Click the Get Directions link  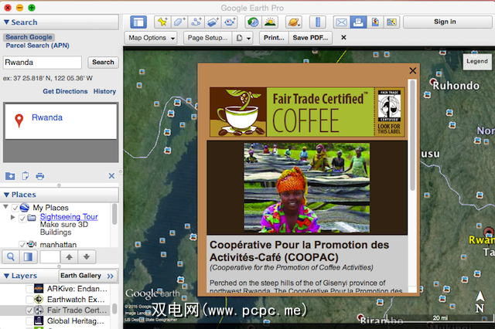65,91
